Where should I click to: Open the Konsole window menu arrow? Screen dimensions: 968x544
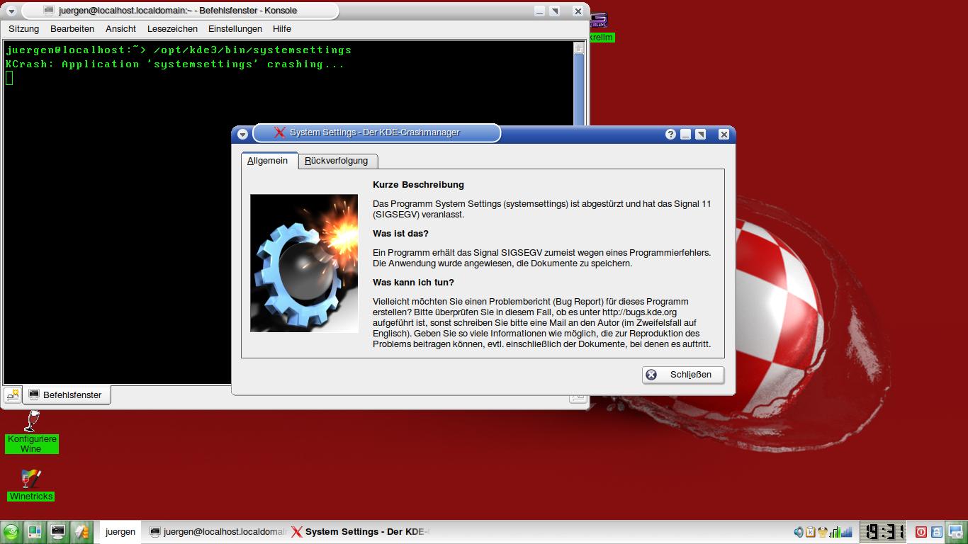[11, 11]
